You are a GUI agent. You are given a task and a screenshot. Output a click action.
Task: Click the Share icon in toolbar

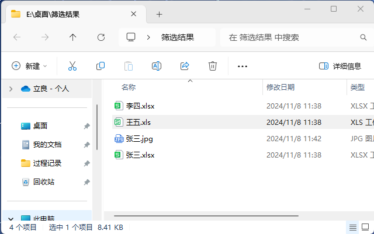[185, 66]
